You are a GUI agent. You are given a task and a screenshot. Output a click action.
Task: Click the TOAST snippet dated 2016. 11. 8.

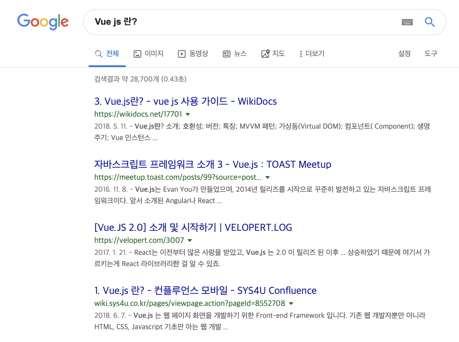click(263, 195)
